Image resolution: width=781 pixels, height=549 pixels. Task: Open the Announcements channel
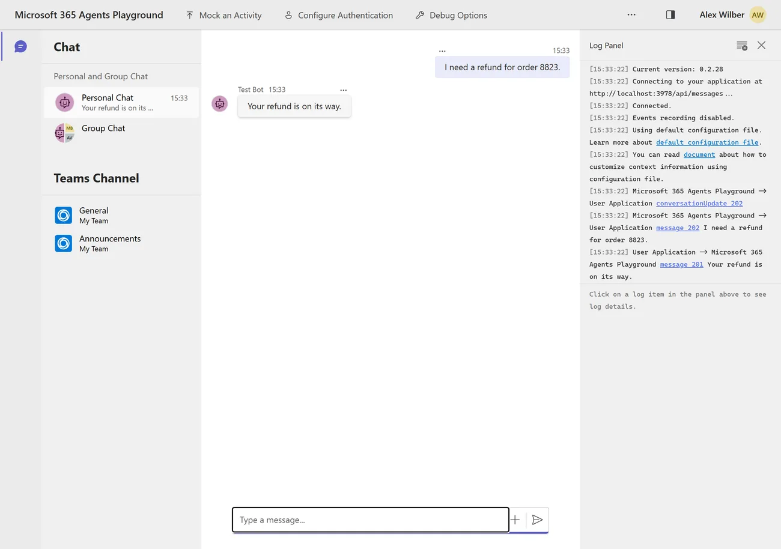coord(121,243)
